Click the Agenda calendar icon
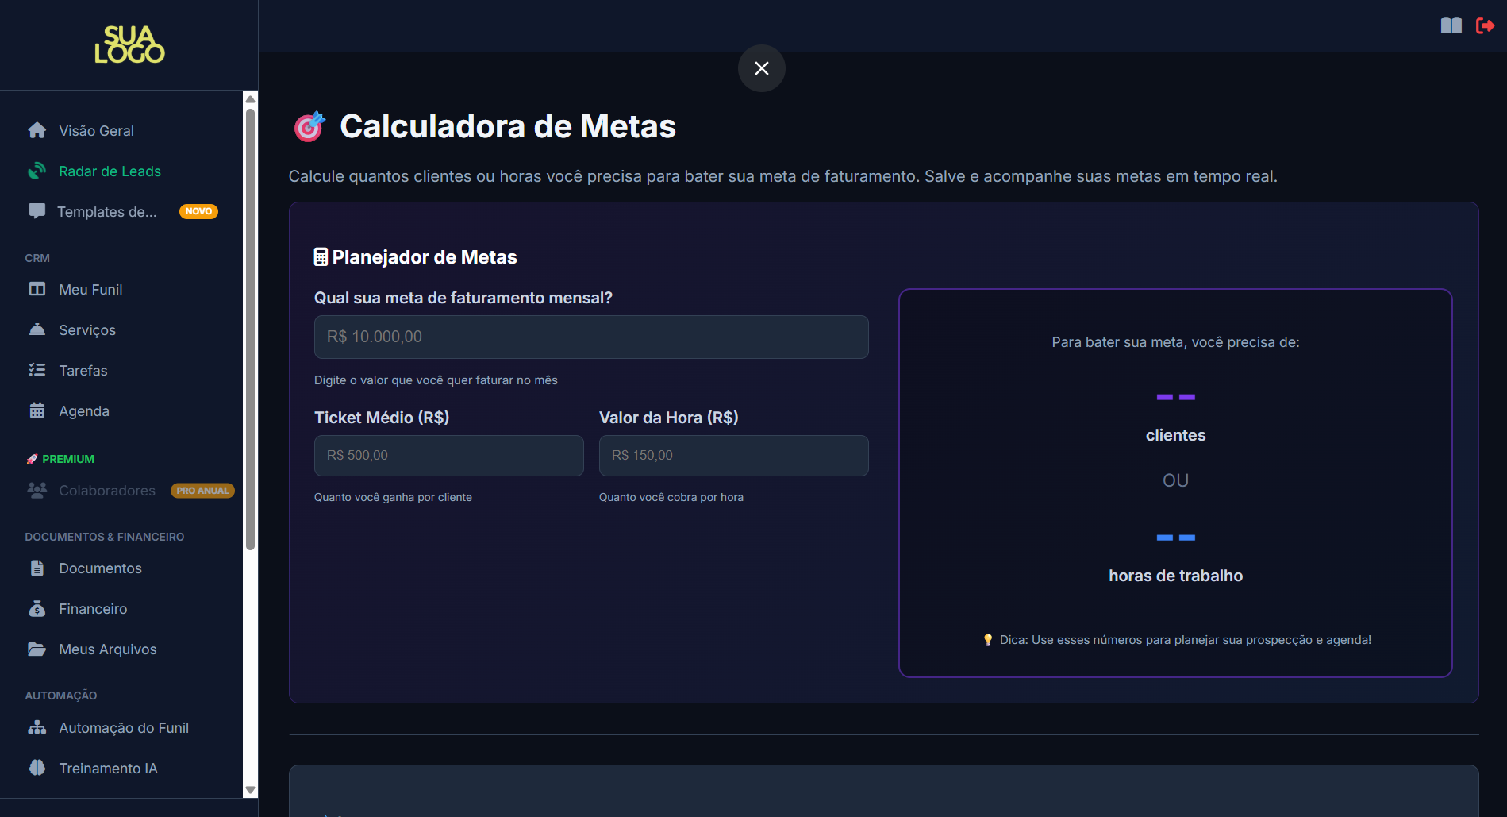The height and width of the screenshot is (817, 1507). [x=37, y=410]
